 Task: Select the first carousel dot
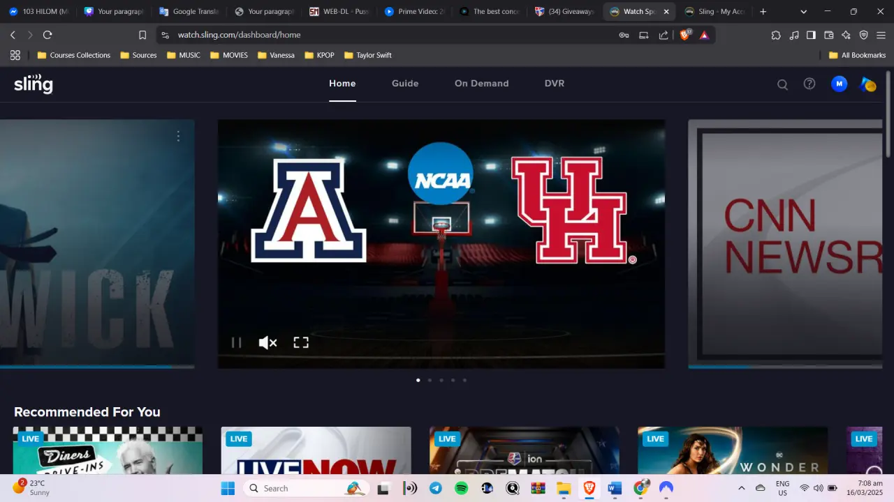click(418, 380)
